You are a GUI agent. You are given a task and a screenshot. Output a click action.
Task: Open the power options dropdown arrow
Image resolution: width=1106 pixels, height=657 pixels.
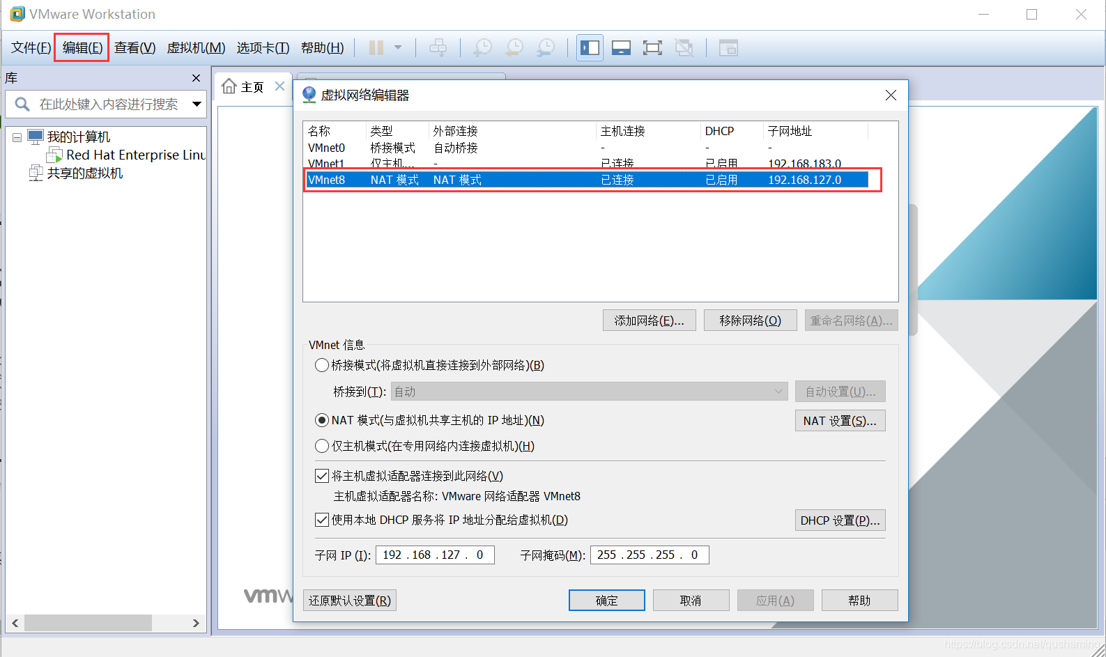pos(398,47)
